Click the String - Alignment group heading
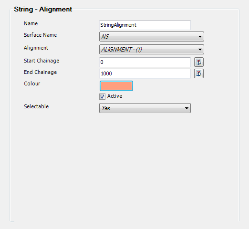Screen dimensions: 249x229 click(43, 10)
